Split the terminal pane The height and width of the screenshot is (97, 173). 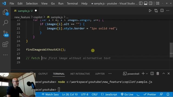[x=152, y=74]
